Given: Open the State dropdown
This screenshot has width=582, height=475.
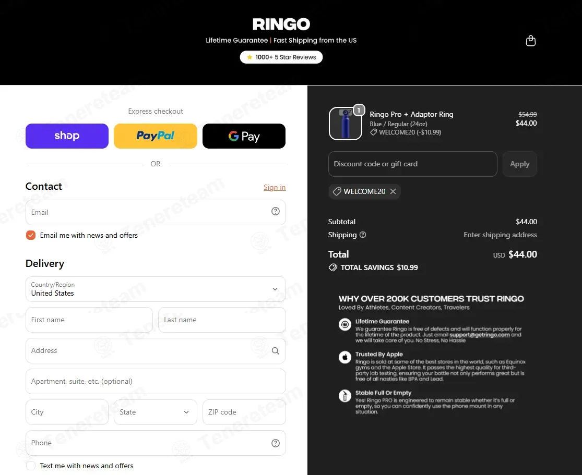Looking at the screenshot, I should pos(156,412).
